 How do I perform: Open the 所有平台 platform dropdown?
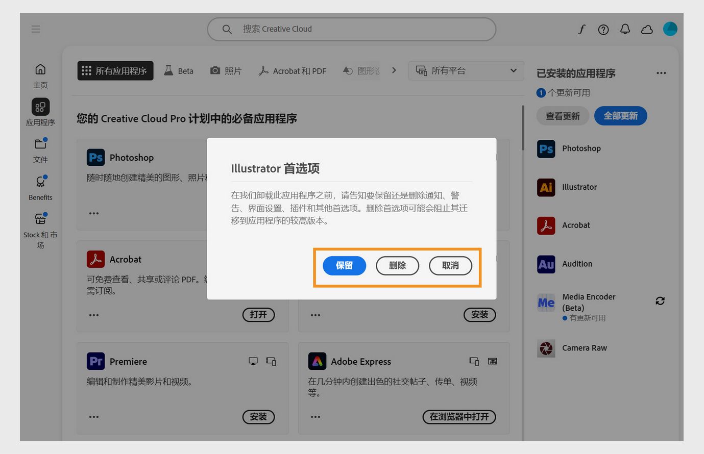[x=465, y=70]
